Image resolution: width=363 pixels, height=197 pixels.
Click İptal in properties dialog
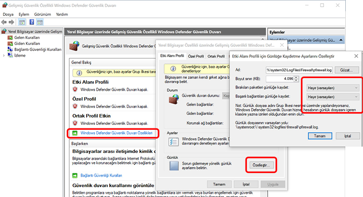pos(246,184)
